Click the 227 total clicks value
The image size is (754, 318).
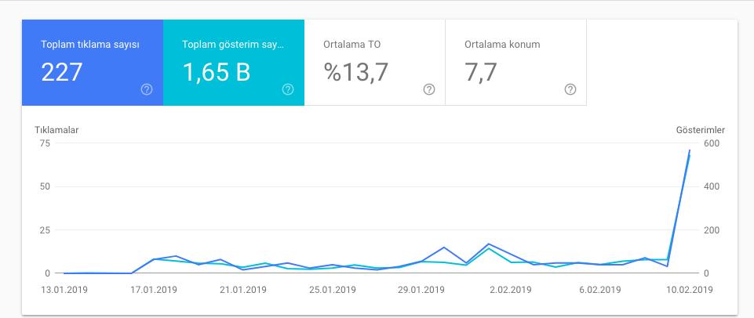click(61, 72)
